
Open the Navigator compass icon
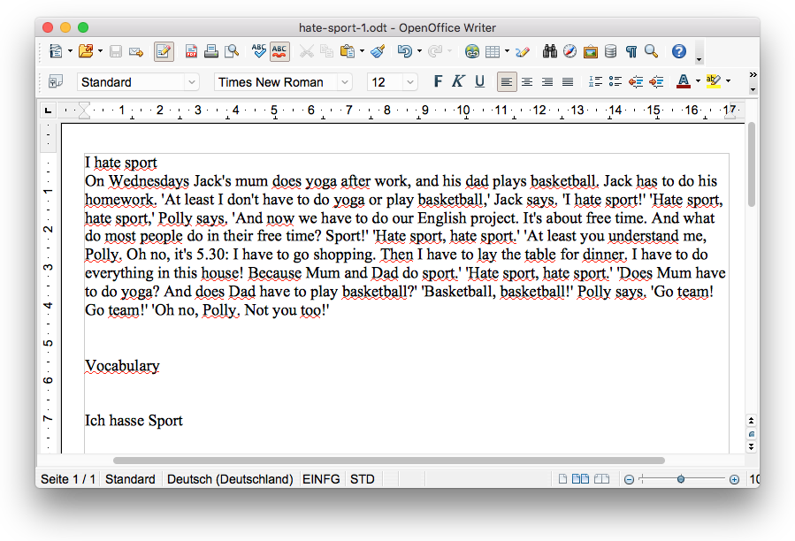tap(569, 51)
